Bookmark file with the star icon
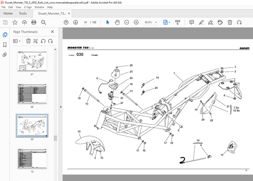 [x=15, y=22]
